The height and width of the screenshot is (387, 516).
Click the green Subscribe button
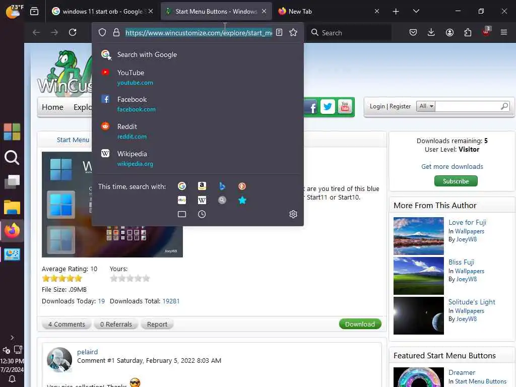coord(456,181)
